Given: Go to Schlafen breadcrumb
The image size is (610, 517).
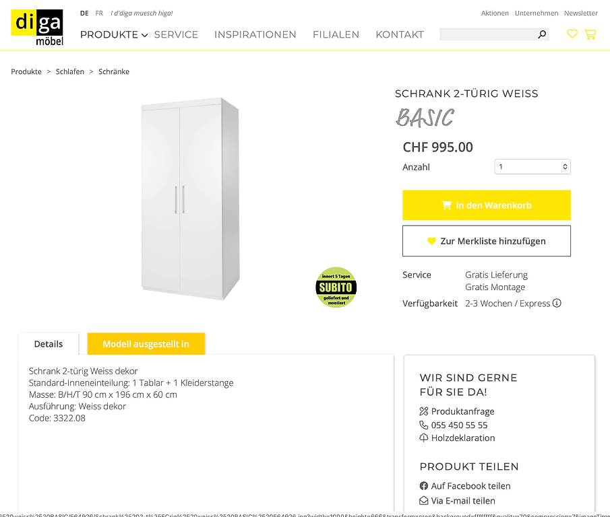Looking at the screenshot, I should [70, 71].
